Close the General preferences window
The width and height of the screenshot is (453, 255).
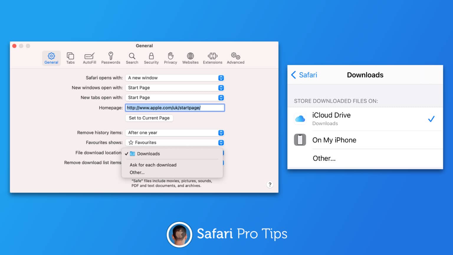[14, 46]
